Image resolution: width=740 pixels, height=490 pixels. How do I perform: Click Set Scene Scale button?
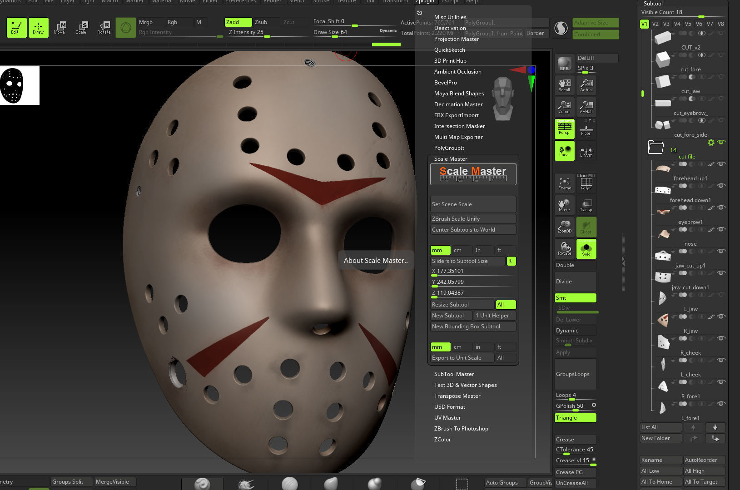(x=473, y=204)
